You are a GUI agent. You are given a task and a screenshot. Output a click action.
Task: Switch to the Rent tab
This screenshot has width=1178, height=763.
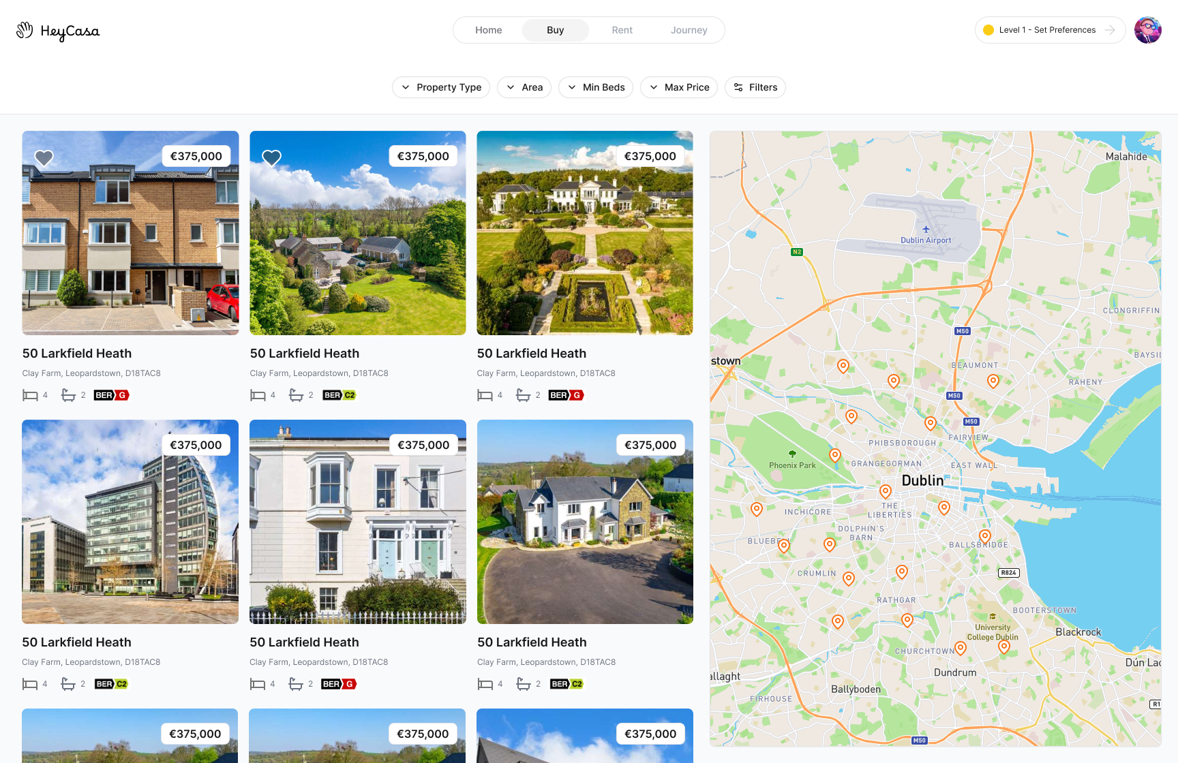pos(622,30)
